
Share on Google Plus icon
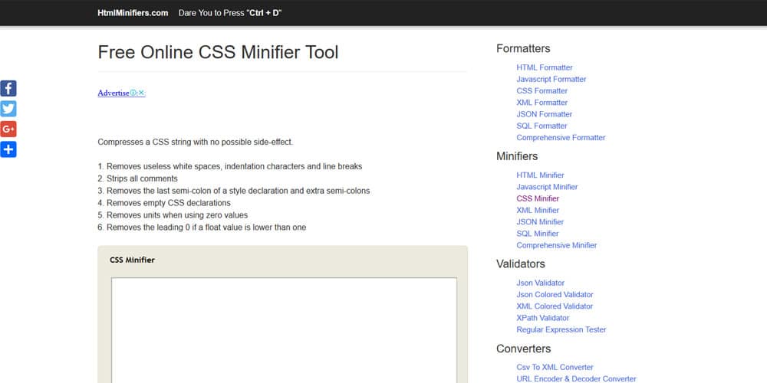pos(8,129)
